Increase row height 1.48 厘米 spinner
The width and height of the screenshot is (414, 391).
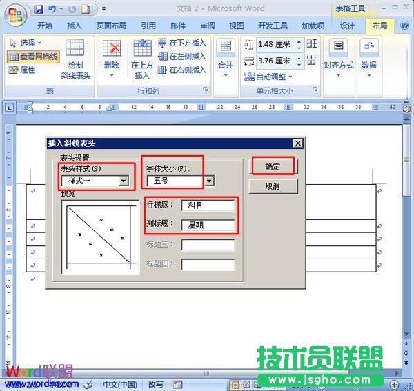coord(299,41)
